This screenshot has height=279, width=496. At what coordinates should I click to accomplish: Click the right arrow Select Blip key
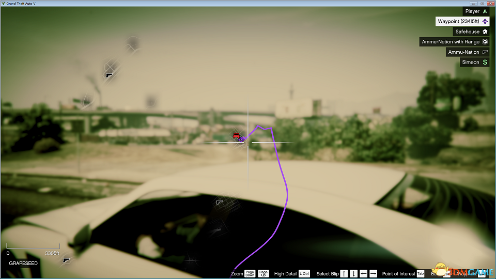click(x=373, y=274)
